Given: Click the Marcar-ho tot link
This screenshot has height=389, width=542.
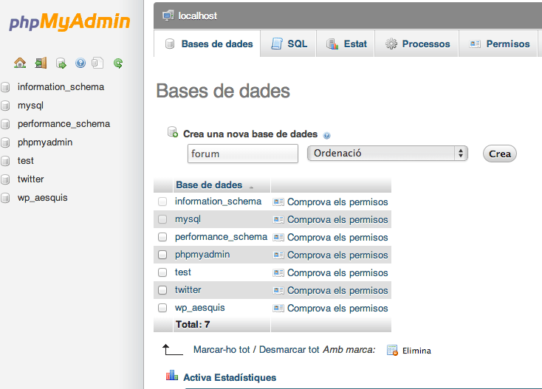Looking at the screenshot, I should [x=222, y=350].
